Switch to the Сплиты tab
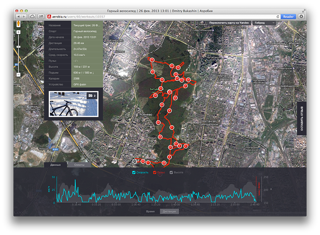This screenshot has height=235, width=320. click(x=79, y=165)
